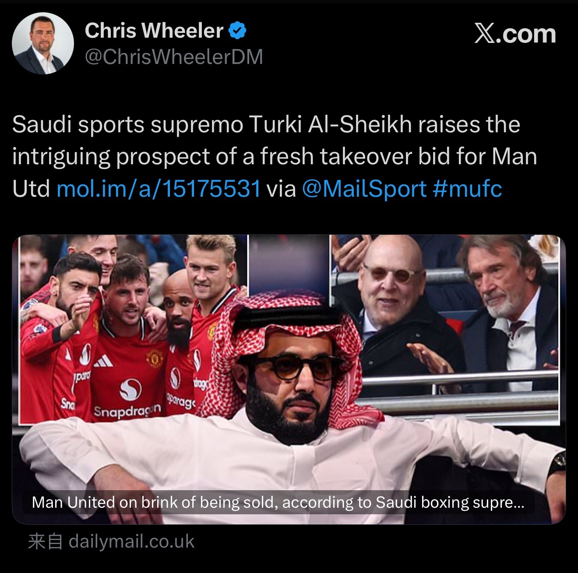Open the @ChrisWheelerDM handle
Viewport: 578px width, 573px height.
pyautogui.click(x=174, y=57)
